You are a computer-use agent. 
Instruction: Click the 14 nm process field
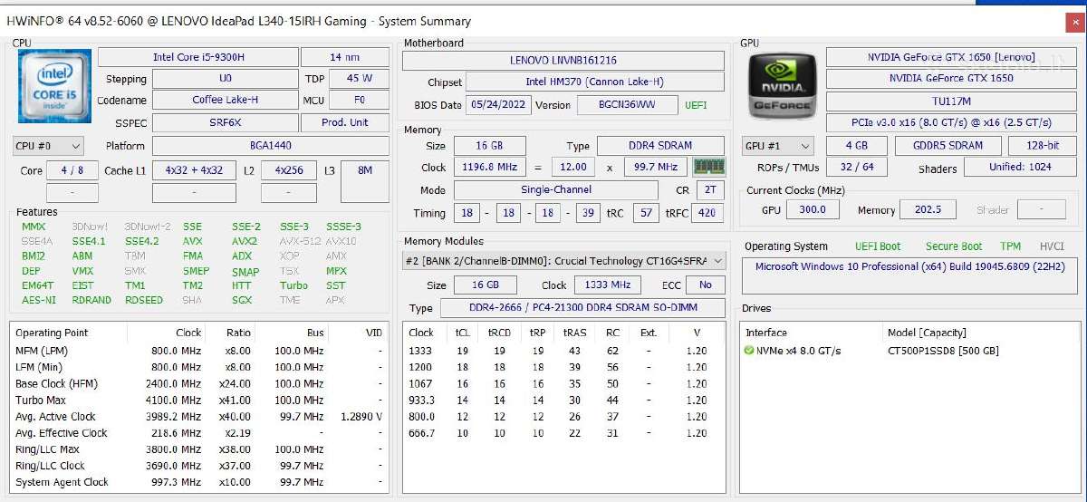click(343, 57)
